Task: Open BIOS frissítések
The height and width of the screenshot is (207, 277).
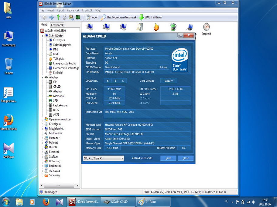Action: [x=150, y=17]
